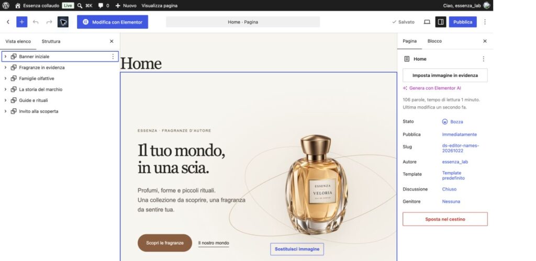Screen dimensions: 536x261
Task: Expand Invito alla scoperta group
Action: point(5,111)
